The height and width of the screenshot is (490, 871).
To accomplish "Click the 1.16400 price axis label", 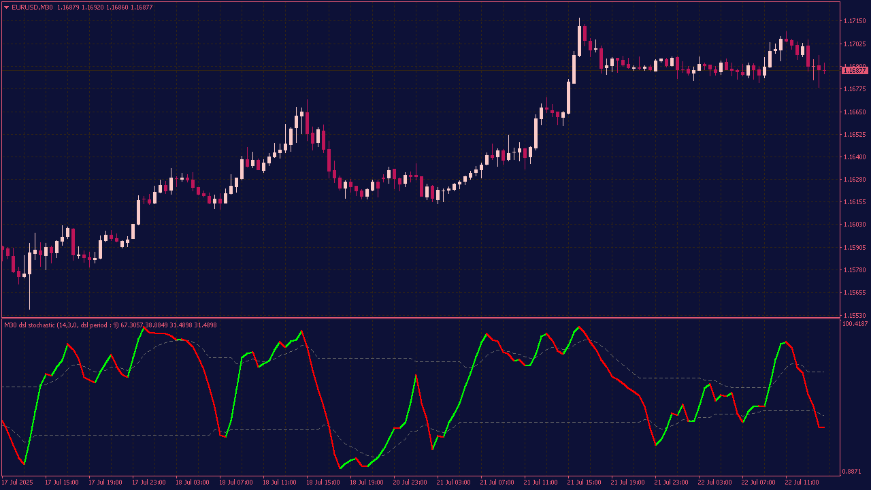I will pos(855,157).
